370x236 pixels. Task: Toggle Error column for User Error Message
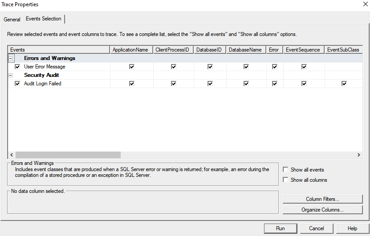[275, 67]
